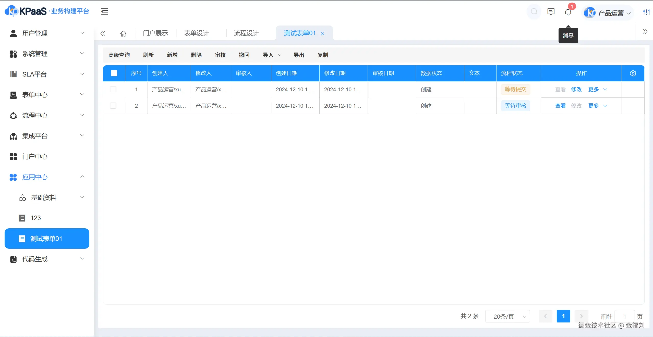This screenshot has height=337, width=653.
Task: Check the checkbox for row 1
Action: click(113, 89)
